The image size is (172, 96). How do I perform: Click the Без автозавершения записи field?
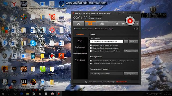click(106, 74)
